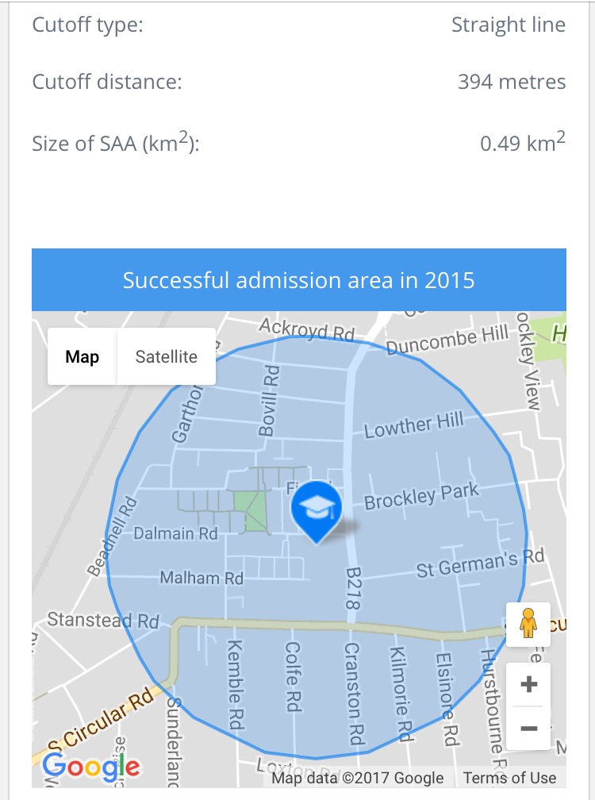Click the school graduation cap map pin
The image size is (595, 800).
pyautogui.click(x=317, y=508)
